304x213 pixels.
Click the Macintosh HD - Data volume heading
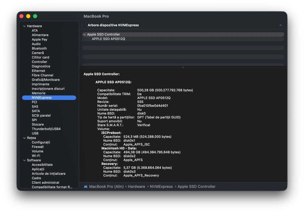pyautogui.click(x=119, y=148)
